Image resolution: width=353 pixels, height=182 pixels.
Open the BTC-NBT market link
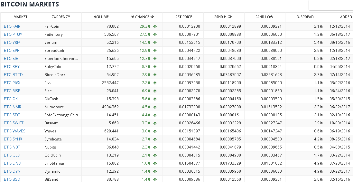[x=12, y=147]
